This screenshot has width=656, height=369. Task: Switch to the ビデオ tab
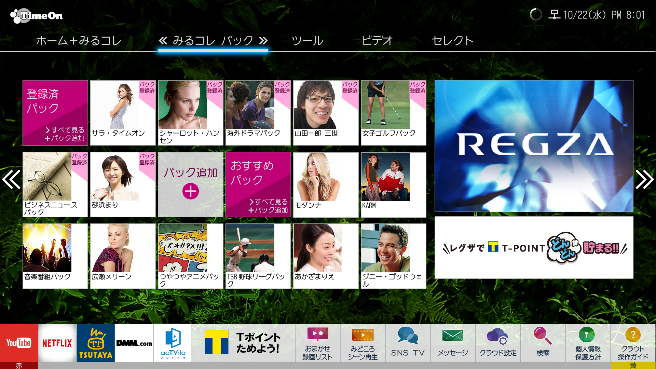click(377, 41)
